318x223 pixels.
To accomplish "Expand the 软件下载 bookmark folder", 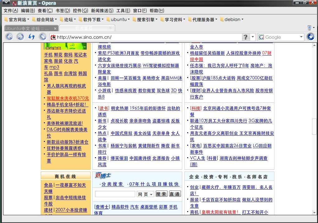I will click(x=91, y=20).
